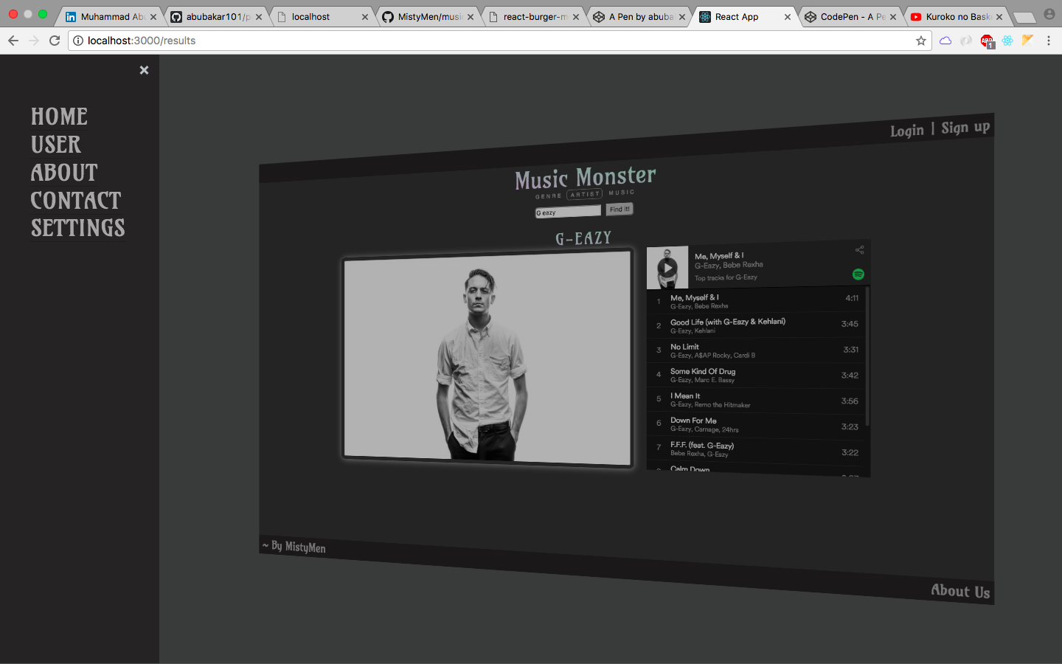Select the ARTIST search option
Image resolution: width=1062 pixels, height=664 pixels.
pyautogui.click(x=585, y=194)
